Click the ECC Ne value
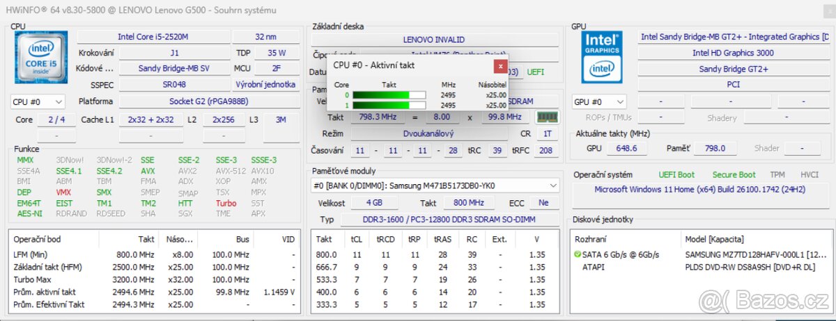The width and height of the screenshot is (836, 321). (544, 203)
